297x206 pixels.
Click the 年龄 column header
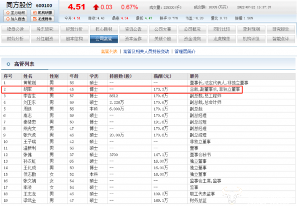(74, 76)
